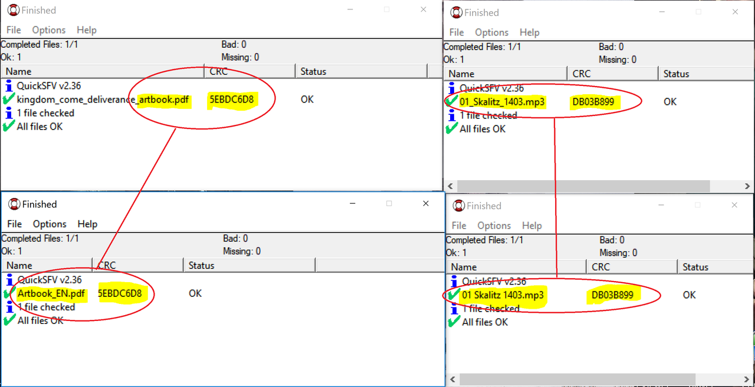This screenshot has width=755, height=387.
Task: Click the green checkmark beside '01 Skalitz 1403.mp3'
Action: [454, 295]
